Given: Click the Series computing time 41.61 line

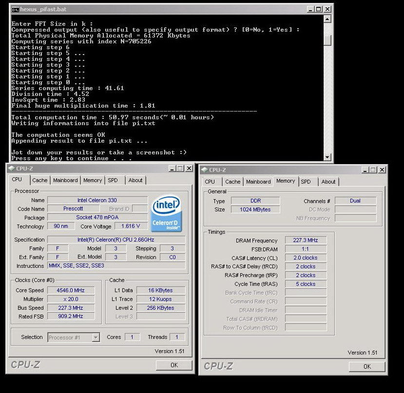Looking at the screenshot, I should point(68,88).
